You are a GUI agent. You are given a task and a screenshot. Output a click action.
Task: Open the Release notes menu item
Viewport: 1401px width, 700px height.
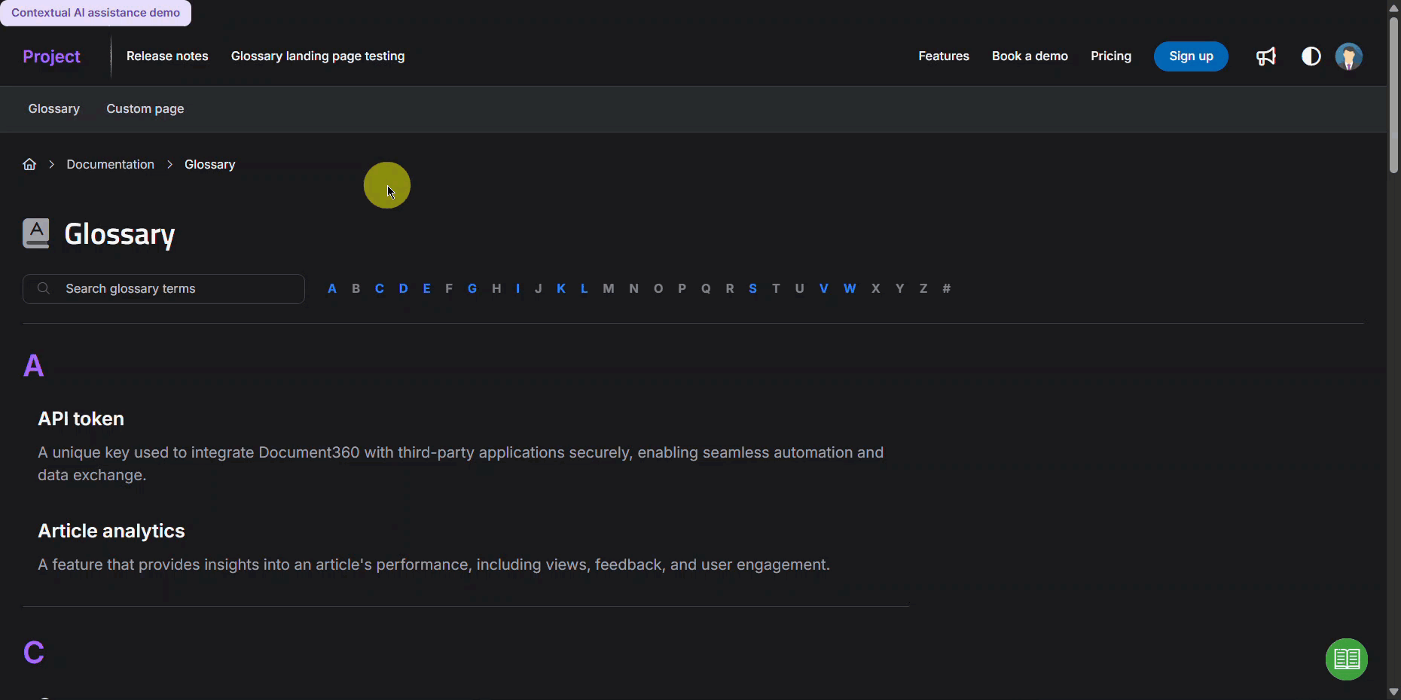point(167,56)
